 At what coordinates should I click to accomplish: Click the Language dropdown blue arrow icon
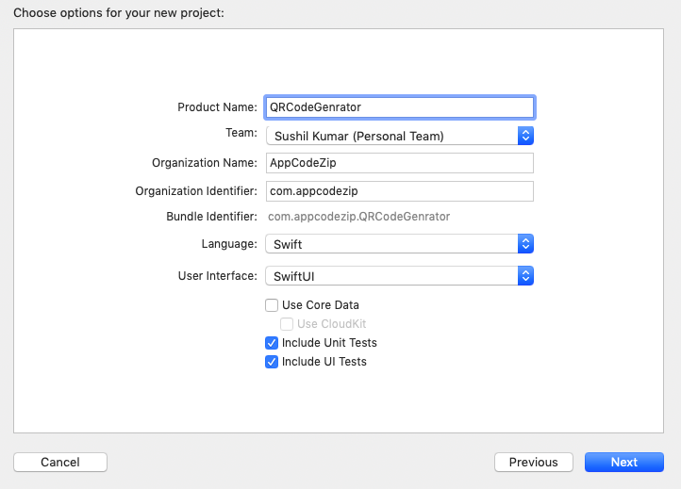[526, 244]
